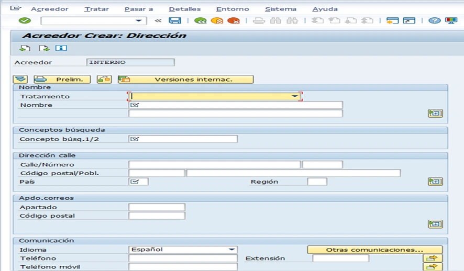Click the red Cancel icon
The width and height of the screenshot is (464, 271).
[x=234, y=21]
